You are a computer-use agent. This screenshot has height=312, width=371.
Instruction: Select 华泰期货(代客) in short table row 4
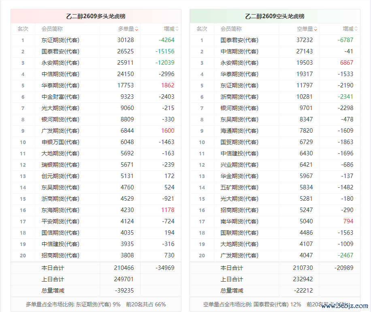(239, 74)
